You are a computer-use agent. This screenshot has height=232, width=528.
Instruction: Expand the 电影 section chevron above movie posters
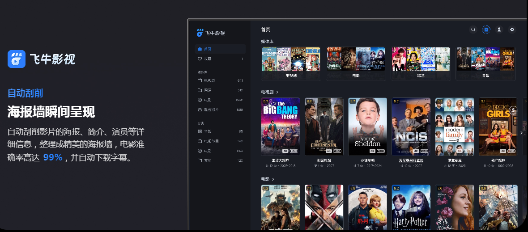pos(273,179)
